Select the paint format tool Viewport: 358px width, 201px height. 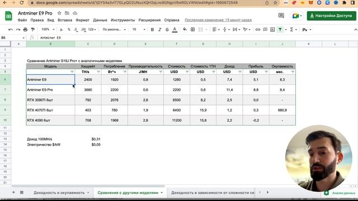click(33, 30)
